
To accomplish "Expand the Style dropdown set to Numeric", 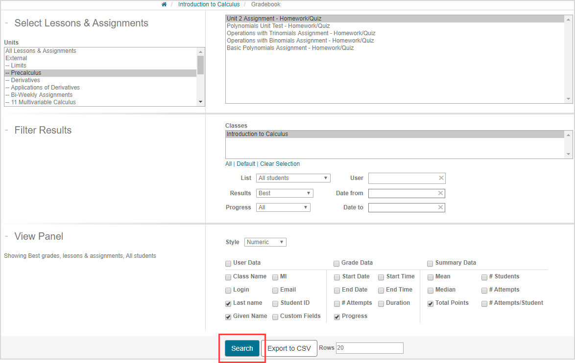I will (265, 242).
